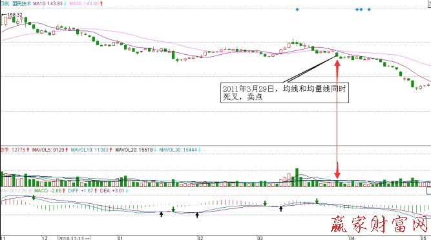Click the MA10 up/down arrow indicator
The height and width of the screenshot is (240, 431).
pyautogui.click(x=65, y=4)
